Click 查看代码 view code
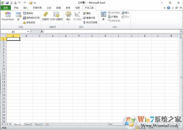This screenshot has width=183, height=130. (x=89, y=18)
